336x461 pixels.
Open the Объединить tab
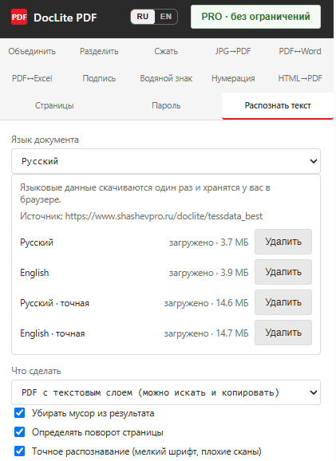(32, 51)
